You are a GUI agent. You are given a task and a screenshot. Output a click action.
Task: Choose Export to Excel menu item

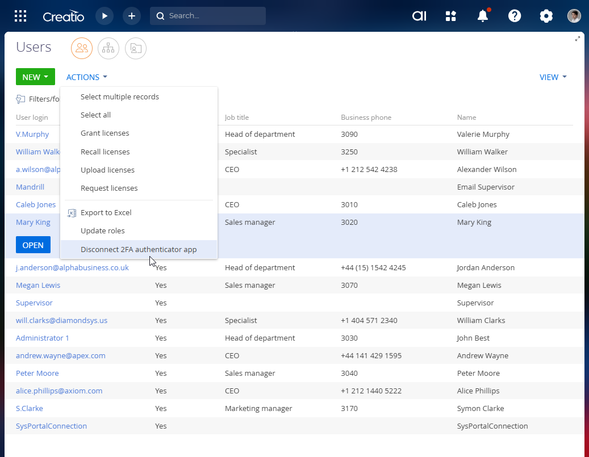click(106, 212)
